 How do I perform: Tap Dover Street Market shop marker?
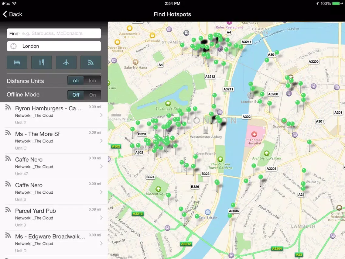[x=118, y=42]
